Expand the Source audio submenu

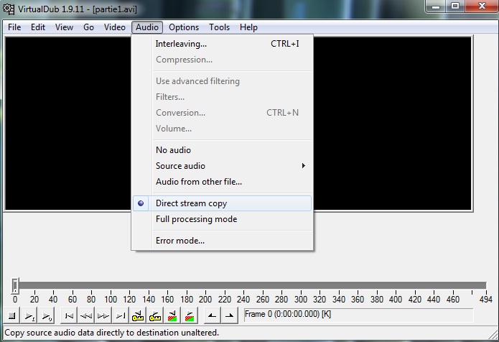(222, 166)
